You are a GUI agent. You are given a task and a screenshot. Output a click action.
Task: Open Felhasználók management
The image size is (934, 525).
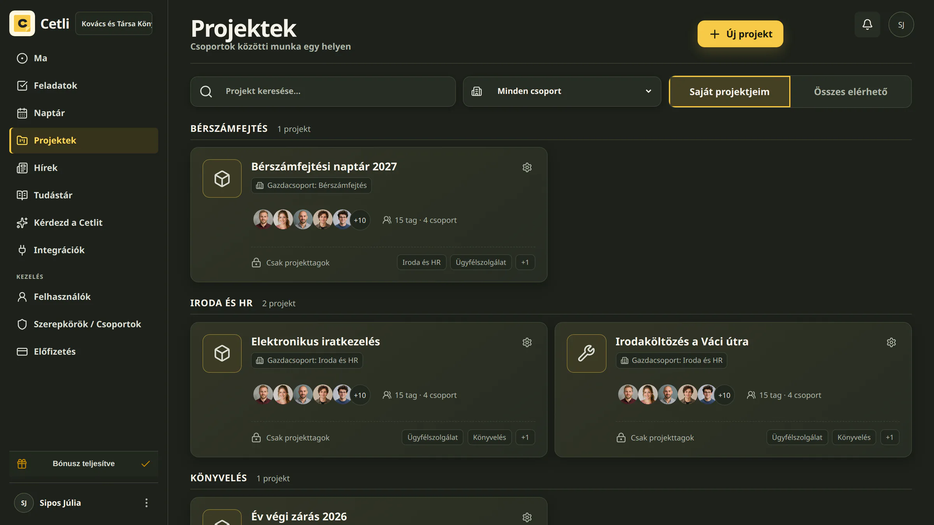point(84,297)
